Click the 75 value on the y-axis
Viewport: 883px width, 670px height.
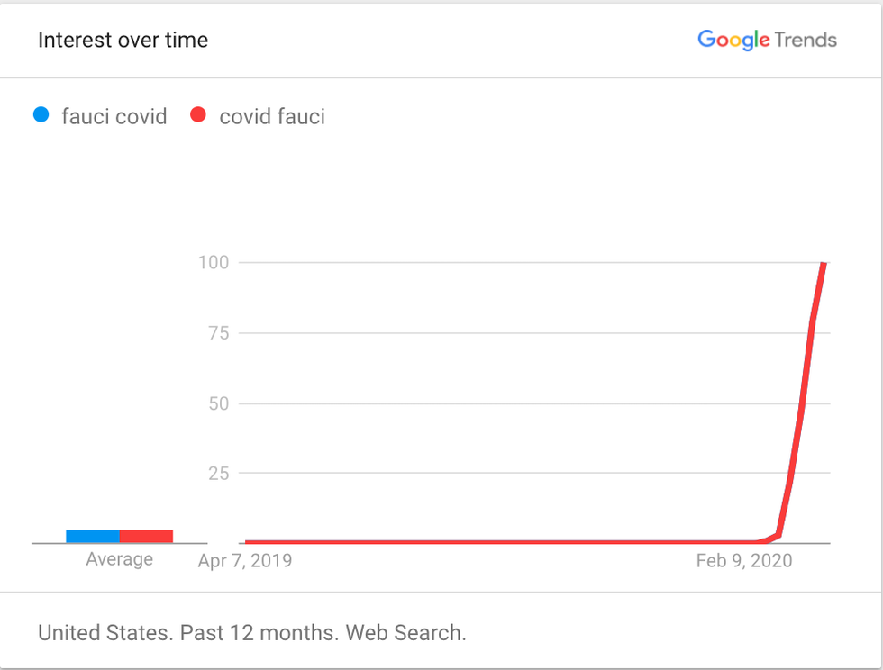point(218,333)
